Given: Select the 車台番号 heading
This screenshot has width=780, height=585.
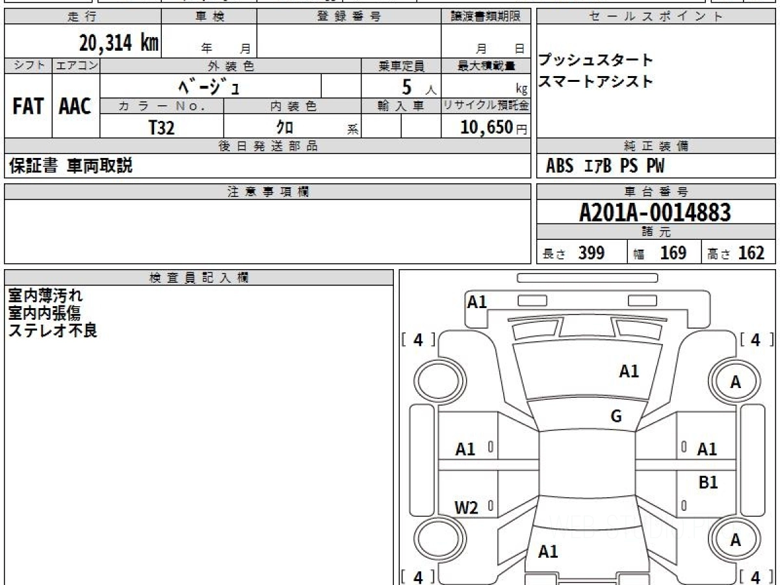Looking at the screenshot, I should click(x=656, y=192).
